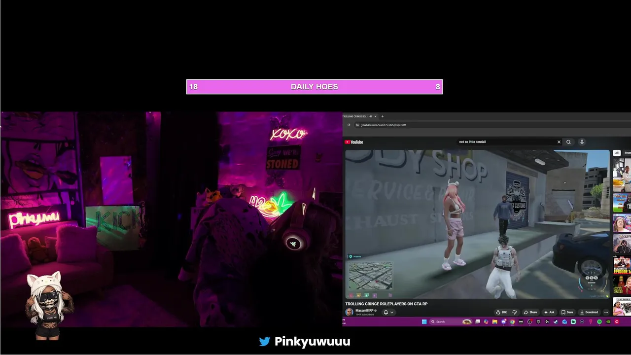Reload the page with the browser refresh icon

click(349, 125)
